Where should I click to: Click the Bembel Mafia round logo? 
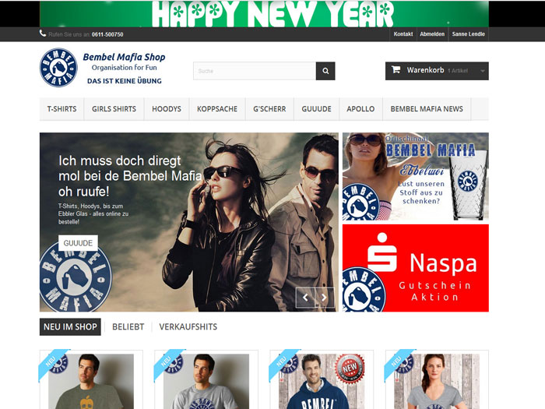(58, 68)
